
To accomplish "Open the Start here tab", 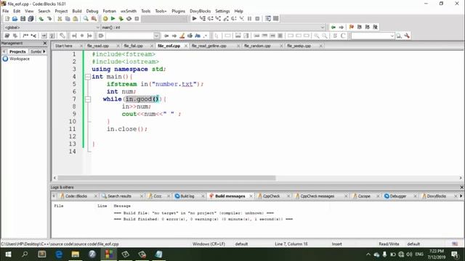I will (64, 46).
